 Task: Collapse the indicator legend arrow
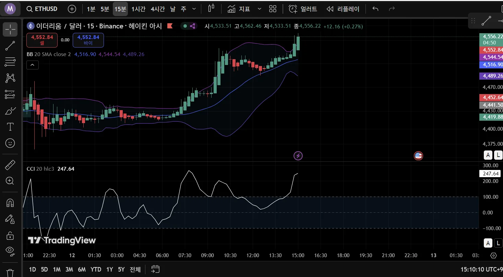point(33,65)
